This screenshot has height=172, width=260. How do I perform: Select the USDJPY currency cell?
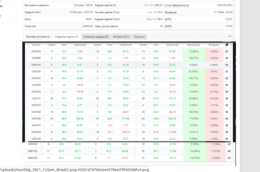tap(36, 99)
